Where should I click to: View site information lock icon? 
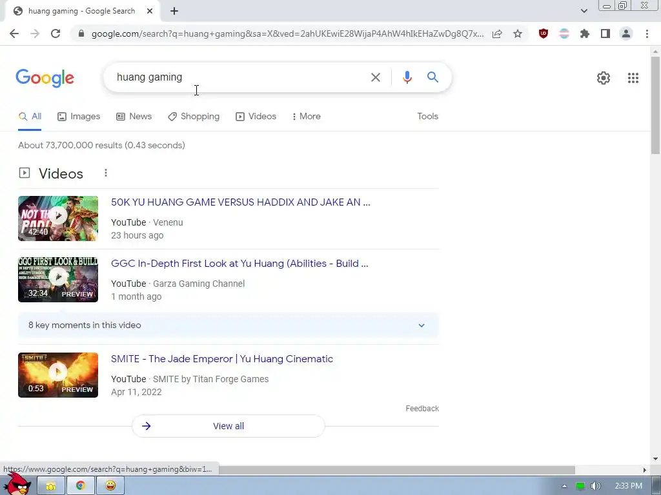tap(81, 34)
